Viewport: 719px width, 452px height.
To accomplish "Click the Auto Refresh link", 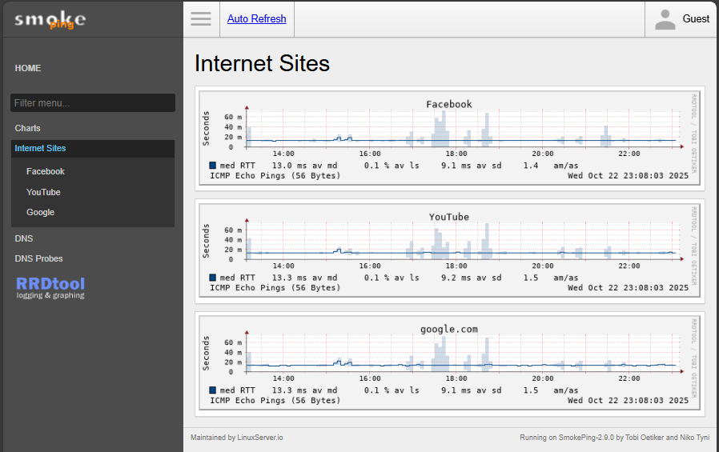I will tap(256, 18).
